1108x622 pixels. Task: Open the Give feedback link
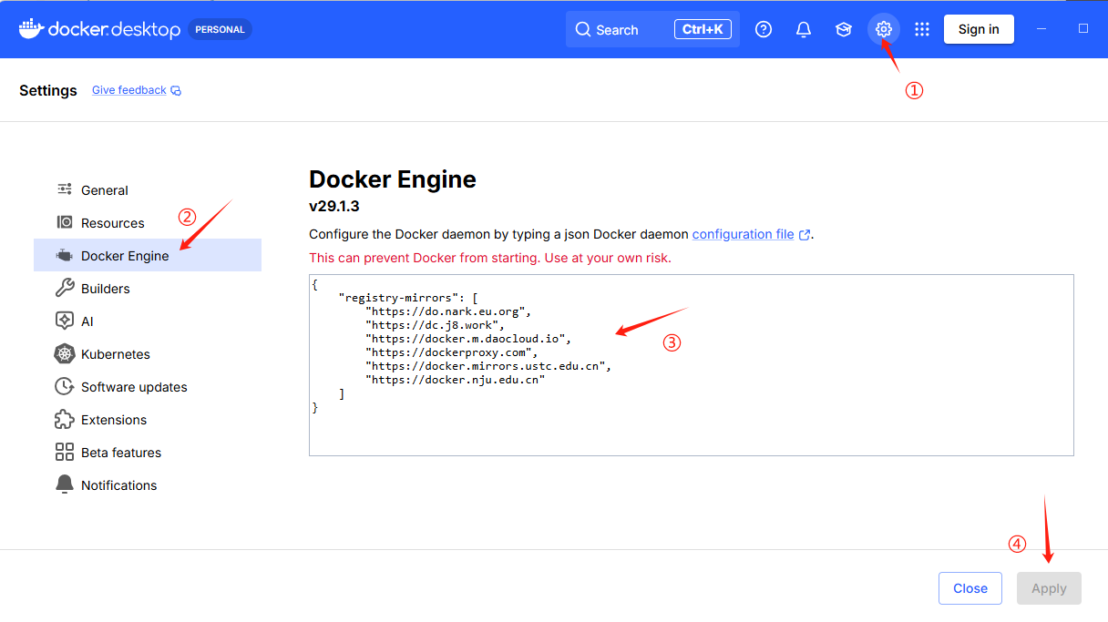coord(129,90)
